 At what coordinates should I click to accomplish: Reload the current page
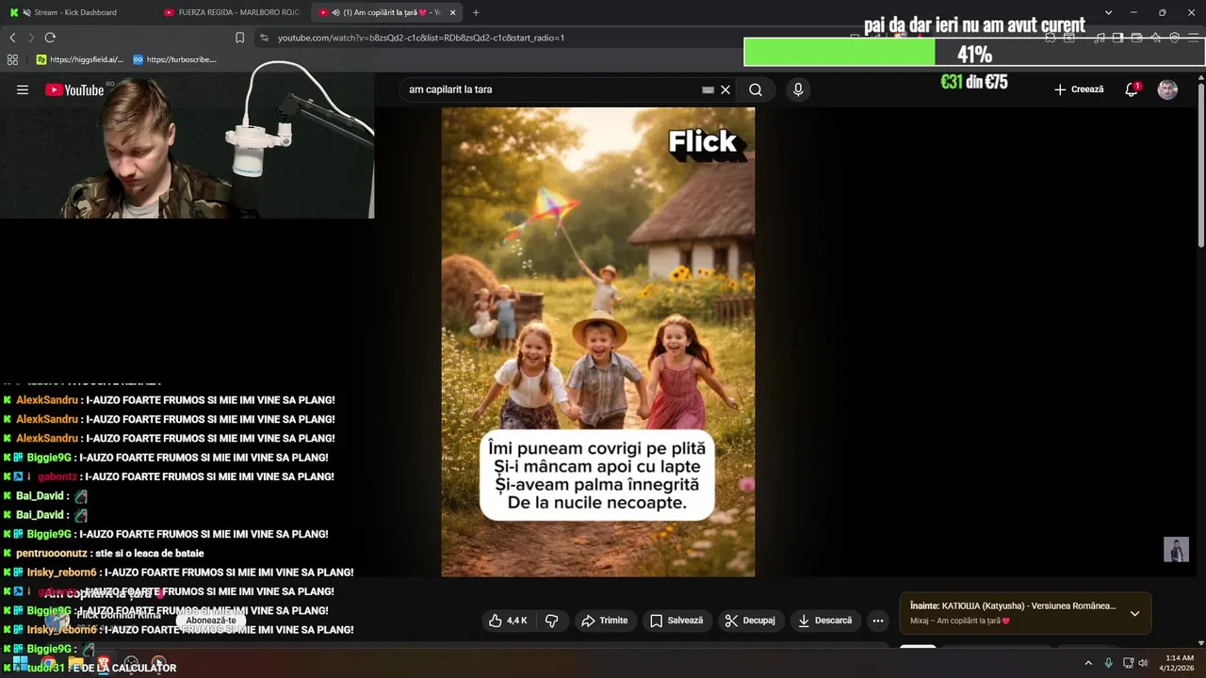[x=50, y=38]
